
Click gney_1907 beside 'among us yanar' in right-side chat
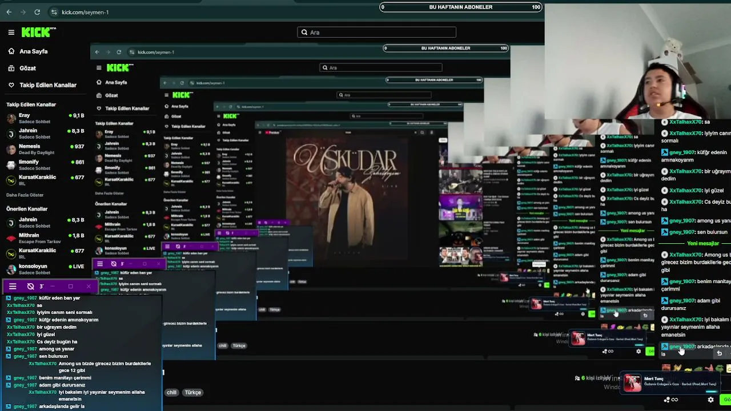tap(682, 221)
